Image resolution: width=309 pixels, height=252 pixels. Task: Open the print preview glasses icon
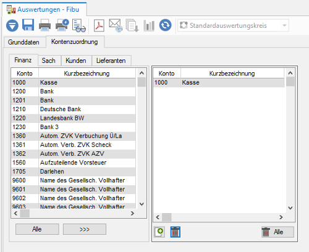[78, 26]
